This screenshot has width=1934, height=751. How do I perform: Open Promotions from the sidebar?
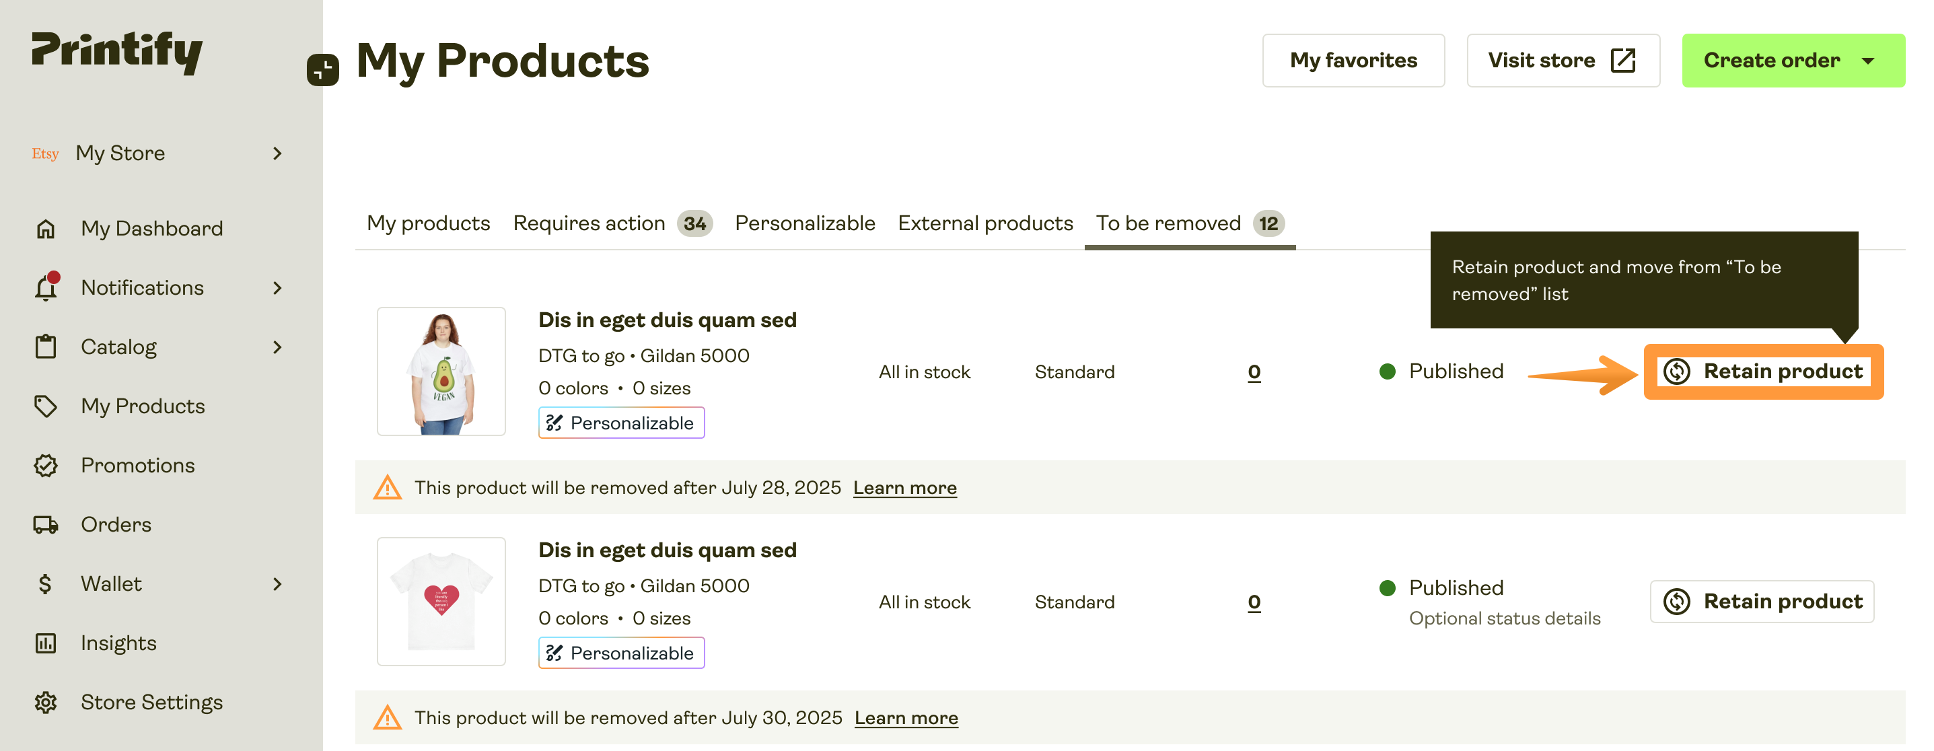tap(137, 465)
